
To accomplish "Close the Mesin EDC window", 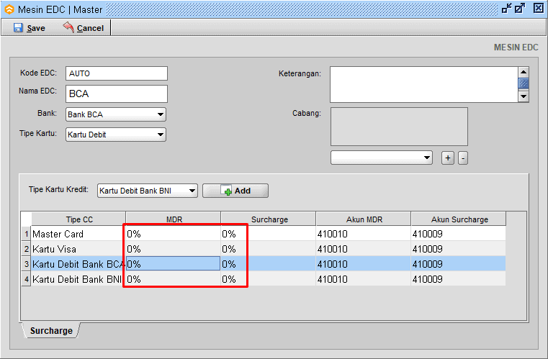I will (x=539, y=8).
